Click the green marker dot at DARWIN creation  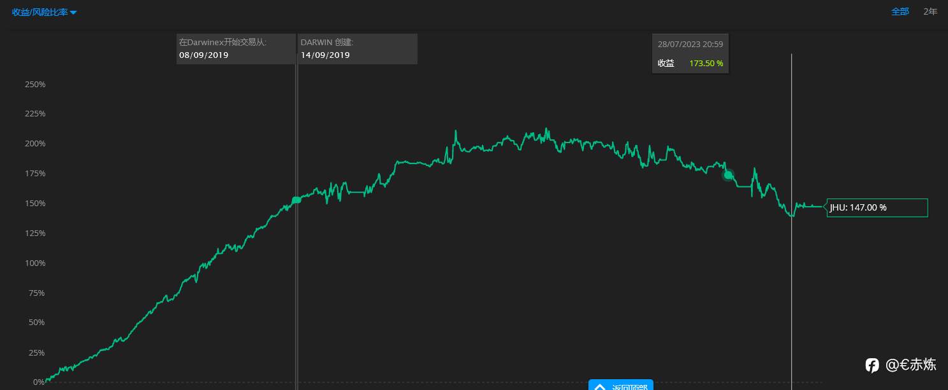[296, 200]
